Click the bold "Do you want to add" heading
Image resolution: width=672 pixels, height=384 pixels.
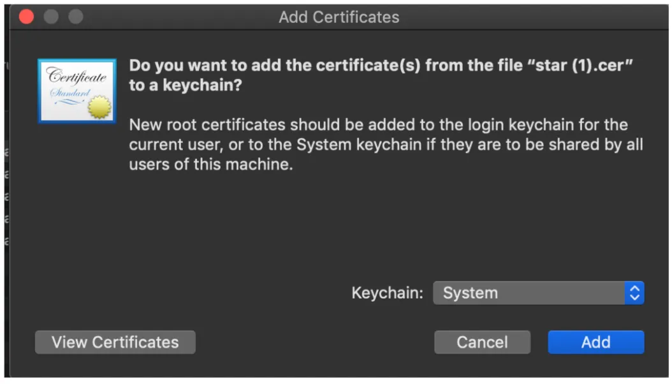[381, 75]
